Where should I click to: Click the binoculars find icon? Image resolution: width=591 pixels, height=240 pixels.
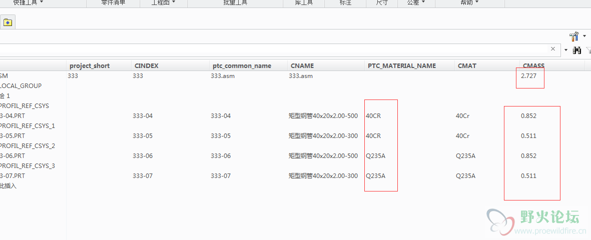576,49
